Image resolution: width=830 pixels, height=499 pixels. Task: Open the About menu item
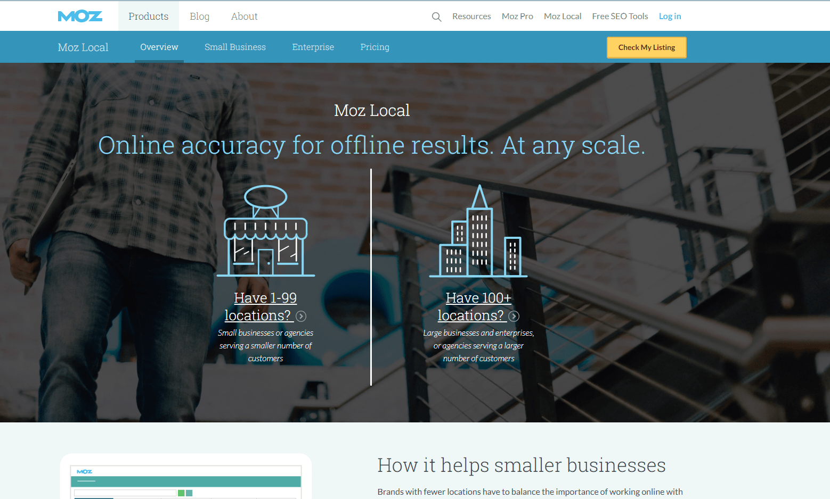click(x=245, y=16)
